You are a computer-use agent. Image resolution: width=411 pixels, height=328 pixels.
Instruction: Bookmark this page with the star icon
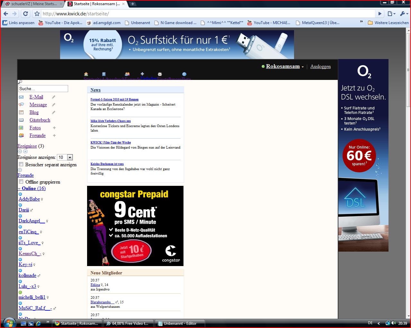(37, 14)
